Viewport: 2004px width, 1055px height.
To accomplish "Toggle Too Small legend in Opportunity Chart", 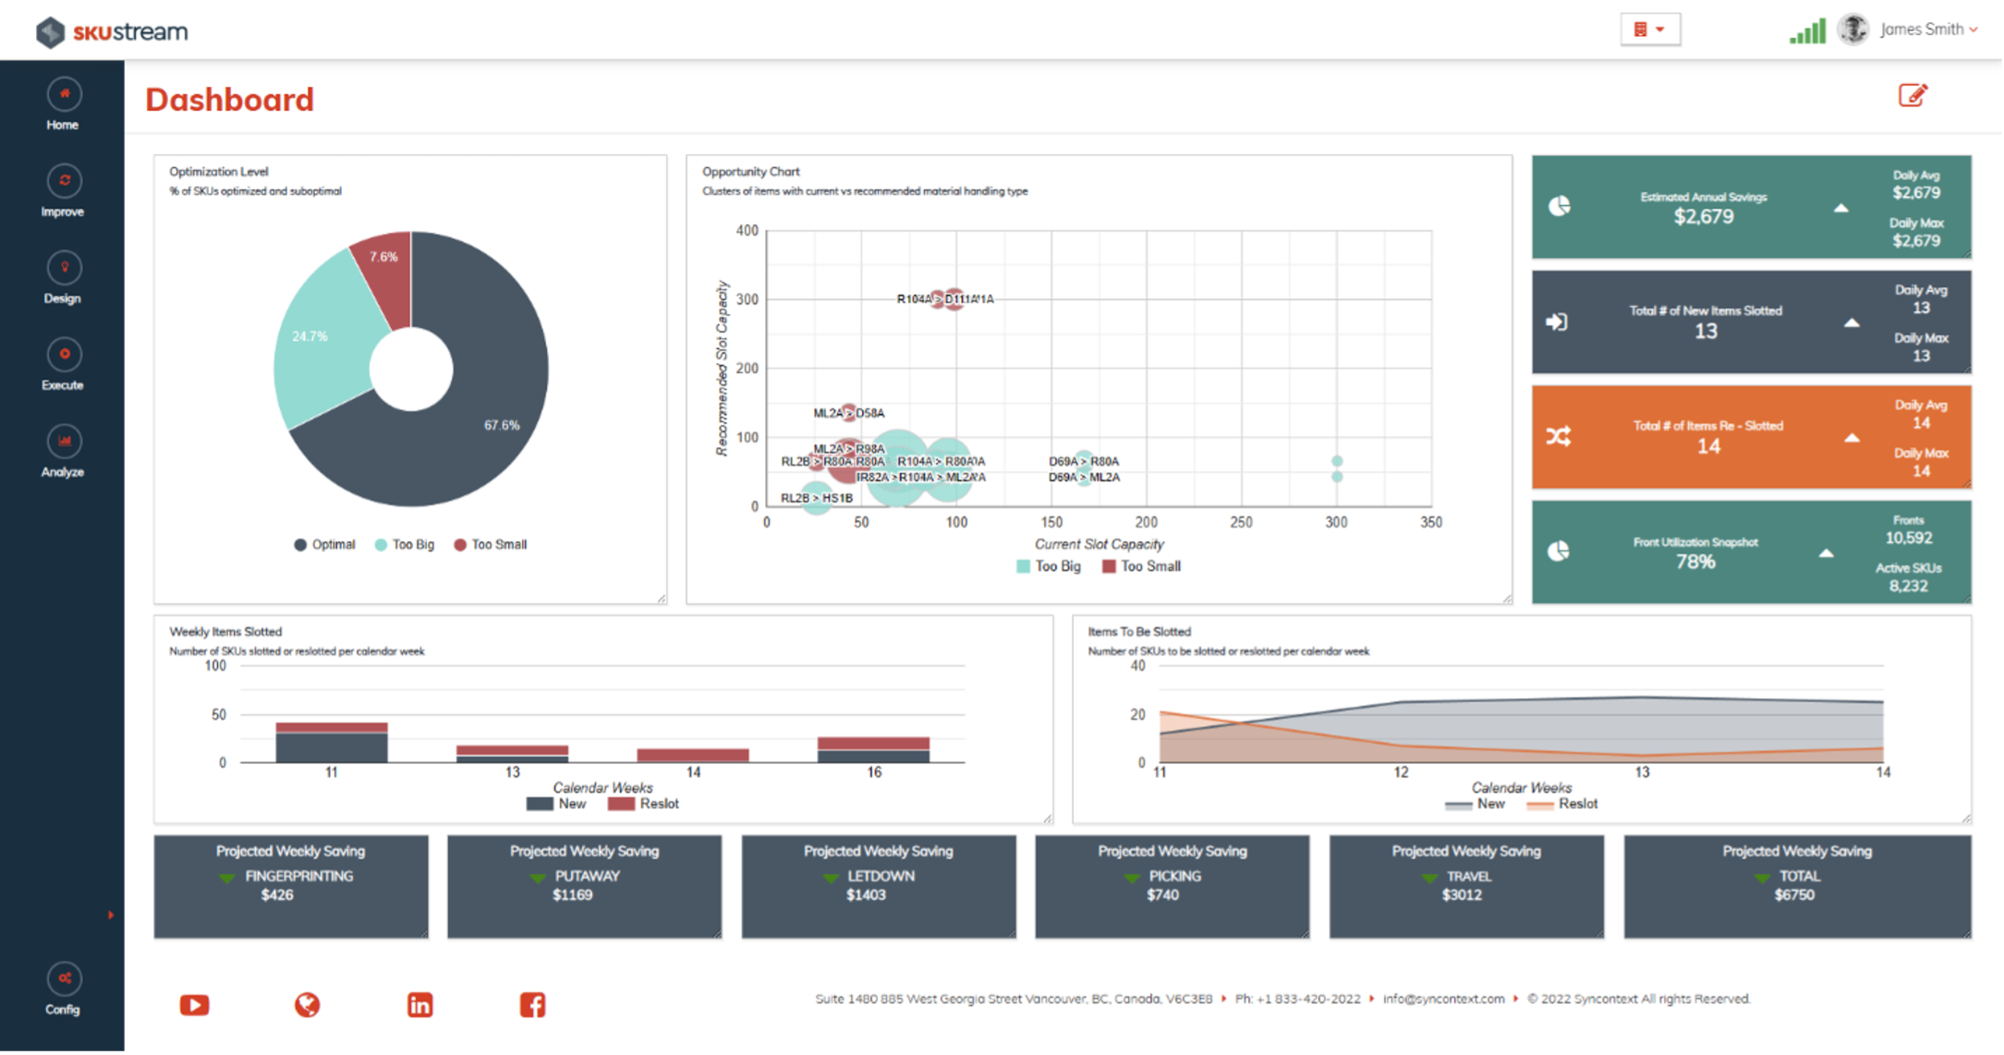I will pos(1142,566).
